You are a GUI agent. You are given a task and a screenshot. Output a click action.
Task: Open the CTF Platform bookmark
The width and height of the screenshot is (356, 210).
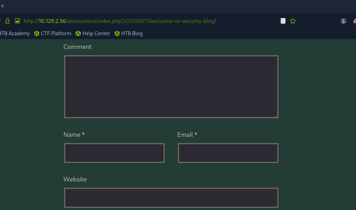[56, 33]
